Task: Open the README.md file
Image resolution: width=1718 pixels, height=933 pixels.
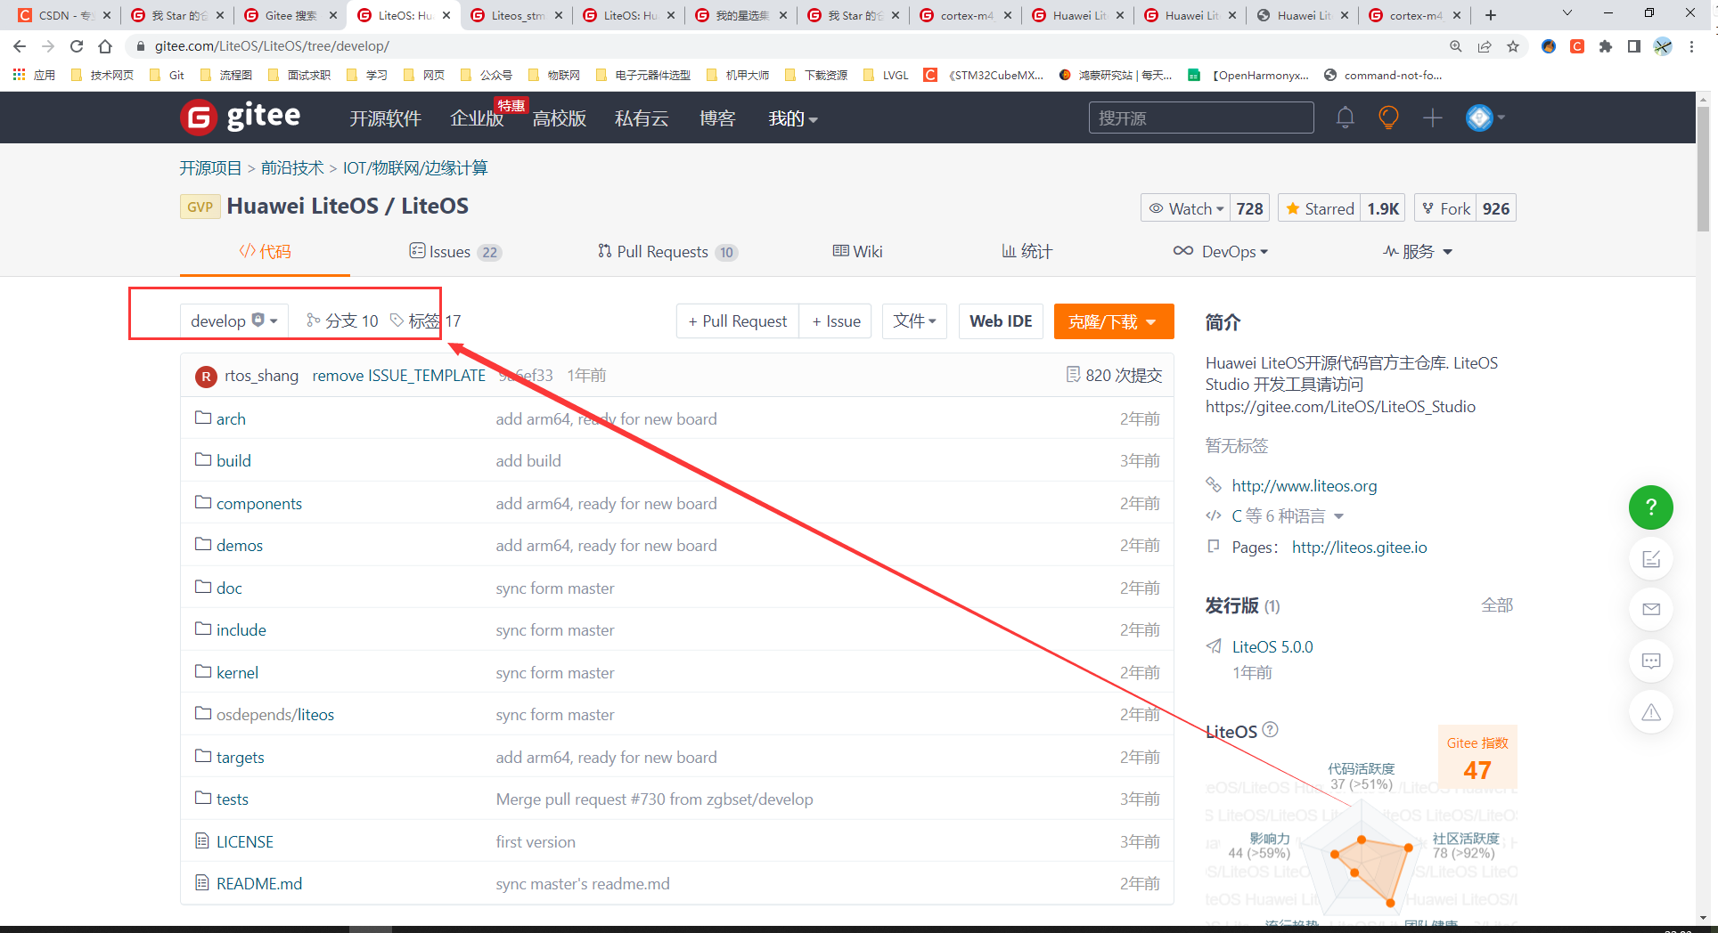Action: pyautogui.click(x=259, y=884)
